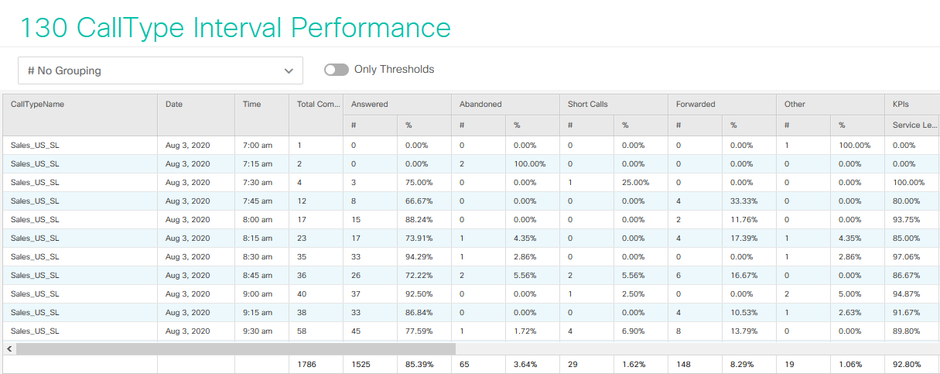Toggle the Only Thresholds switch
The width and height of the screenshot is (940, 374).
point(337,70)
